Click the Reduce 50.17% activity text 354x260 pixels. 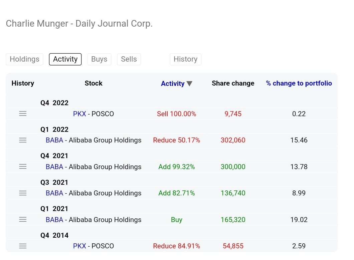(177, 140)
